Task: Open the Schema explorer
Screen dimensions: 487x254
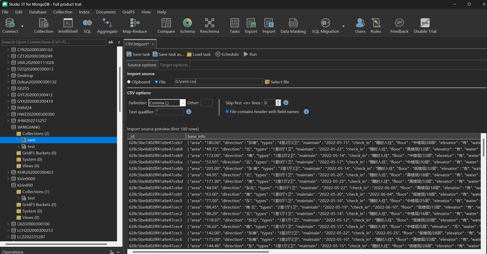Action: [x=187, y=26]
